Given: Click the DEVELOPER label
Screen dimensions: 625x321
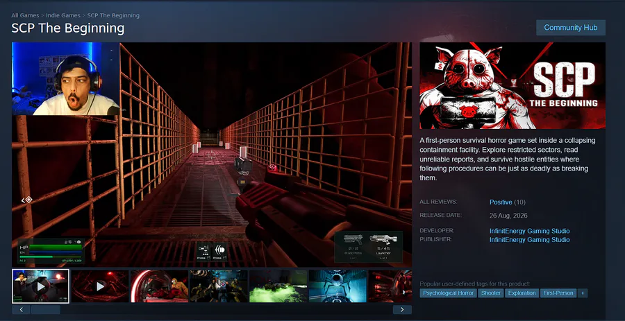Looking at the screenshot, I should (437, 231).
